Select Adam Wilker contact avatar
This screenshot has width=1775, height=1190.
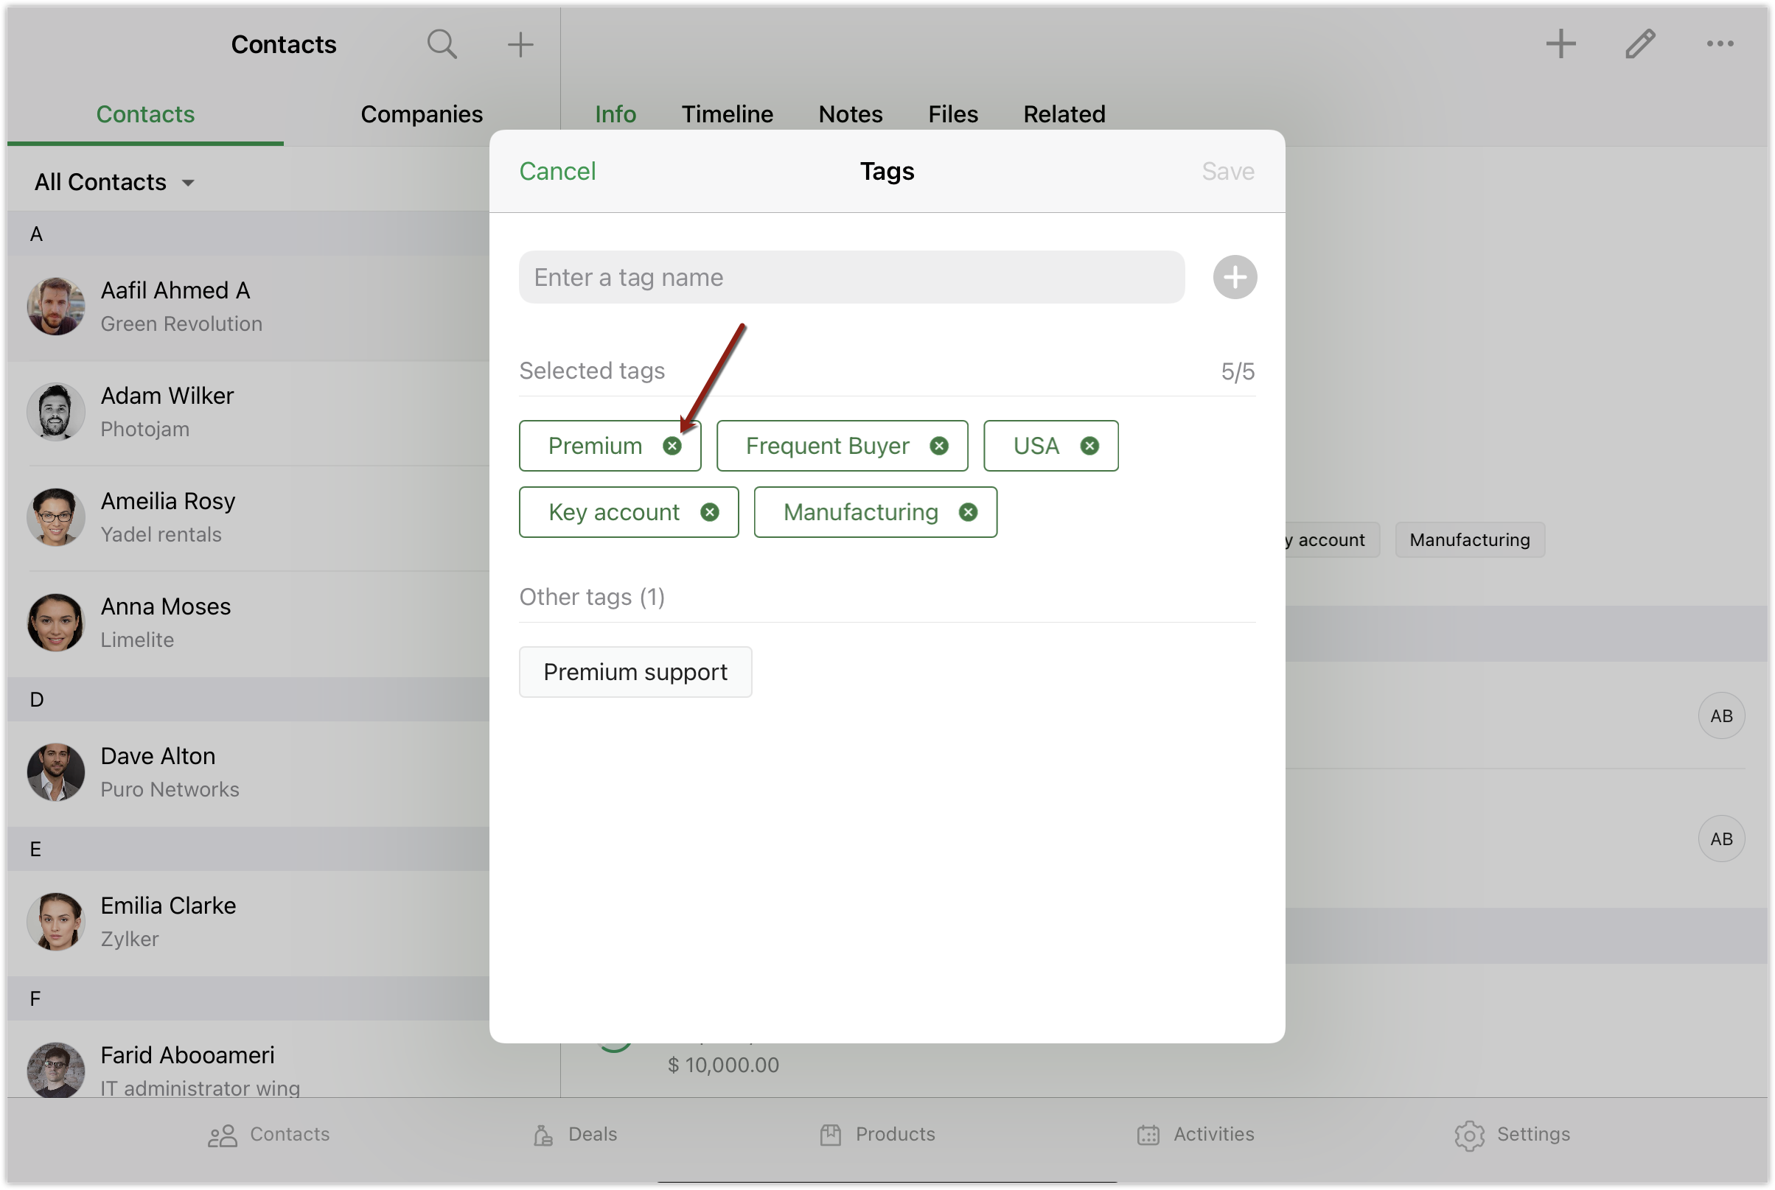pyautogui.click(x=55, y=412)
